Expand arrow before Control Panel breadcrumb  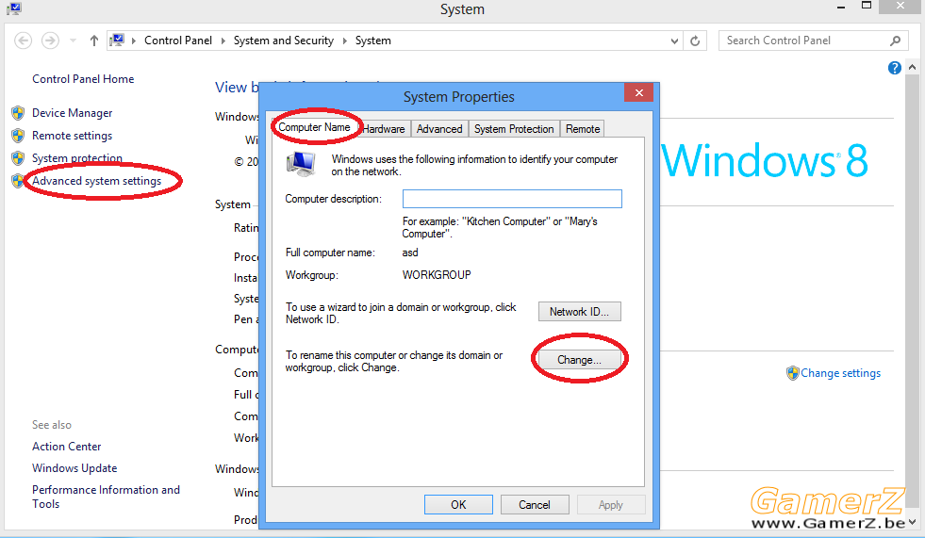coord(134,41)
